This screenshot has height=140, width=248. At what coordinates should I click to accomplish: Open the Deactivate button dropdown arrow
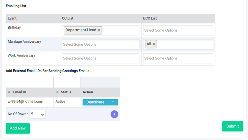113,102
